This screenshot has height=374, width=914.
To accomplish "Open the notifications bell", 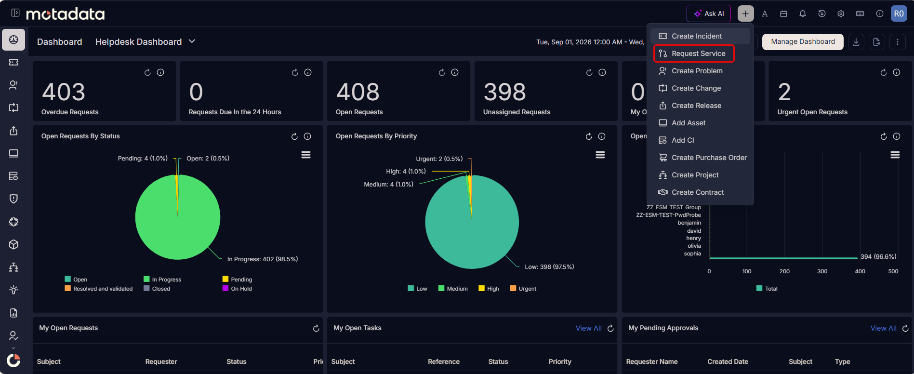I will click(x=803, y=14).
